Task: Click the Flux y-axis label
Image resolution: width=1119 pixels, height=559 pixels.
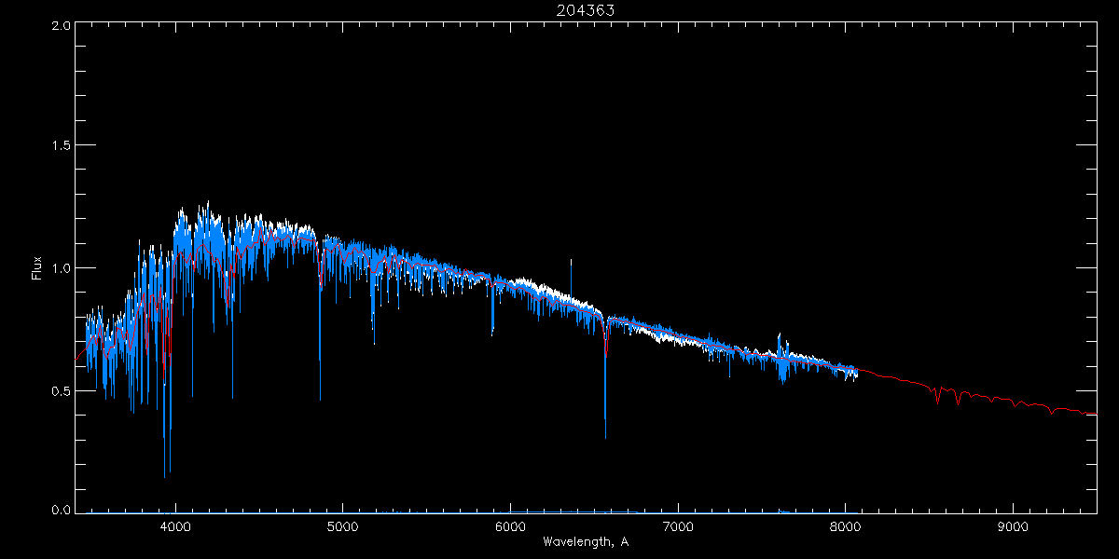Action: [37, 267]
